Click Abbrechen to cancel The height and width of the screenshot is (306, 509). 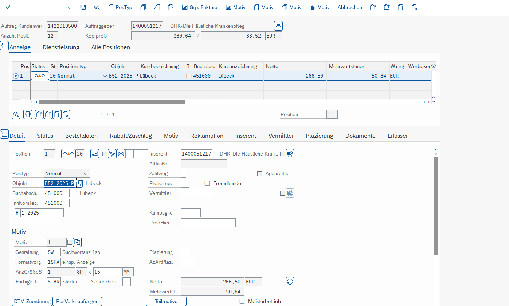pyautogui.click(x=350, y=7)
